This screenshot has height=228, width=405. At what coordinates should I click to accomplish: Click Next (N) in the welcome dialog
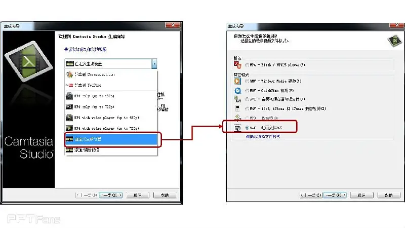tap(111, 195)
